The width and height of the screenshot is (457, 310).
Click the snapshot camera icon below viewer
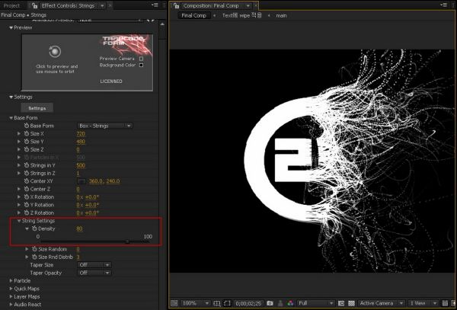pos(270,303)
